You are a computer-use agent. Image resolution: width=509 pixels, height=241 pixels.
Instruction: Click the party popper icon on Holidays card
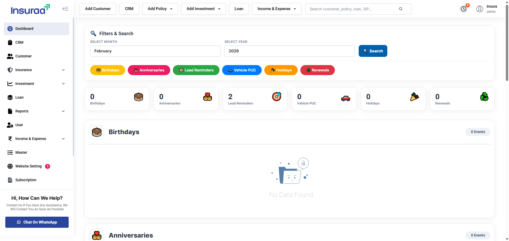(x=415, y=97)
